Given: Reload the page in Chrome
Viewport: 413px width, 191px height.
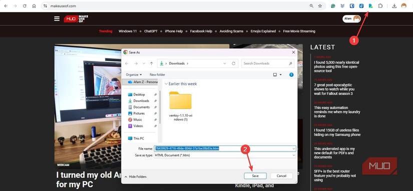Looking at the screenshot, I should (x=25, y=6).
